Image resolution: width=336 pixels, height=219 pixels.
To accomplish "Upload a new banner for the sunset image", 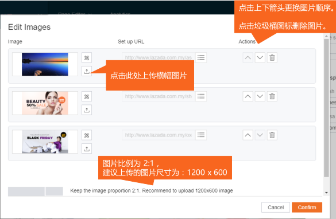I will pyautogui.click(x=87, y=71).
